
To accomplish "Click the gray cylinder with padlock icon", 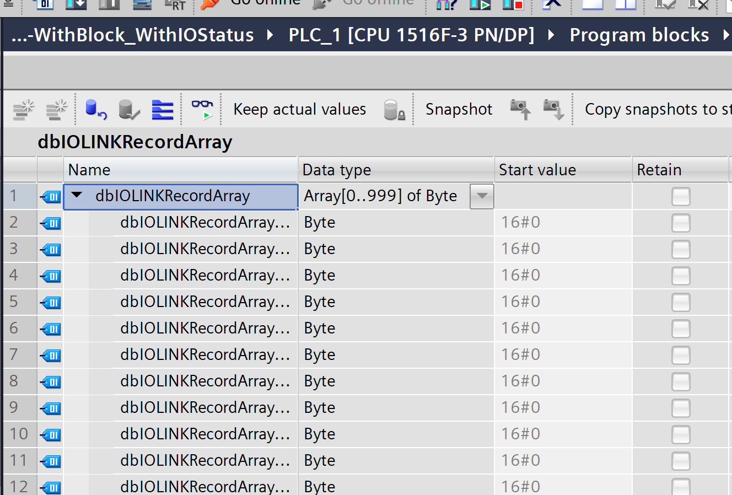I will (394, 110).
